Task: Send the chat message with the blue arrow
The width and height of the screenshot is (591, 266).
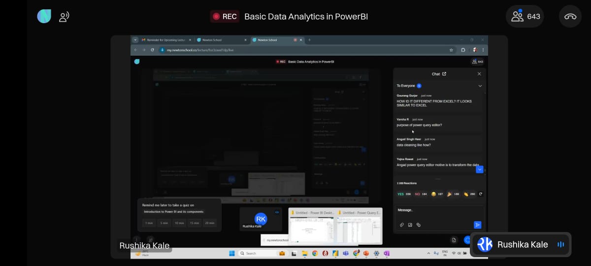Action: pos(477,225)
